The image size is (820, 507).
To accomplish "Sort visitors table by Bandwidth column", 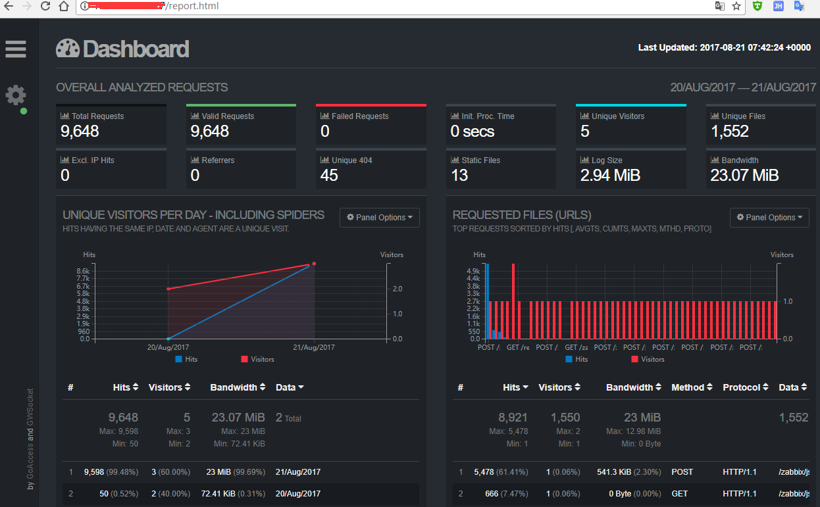I will click(x=238, y=387).
